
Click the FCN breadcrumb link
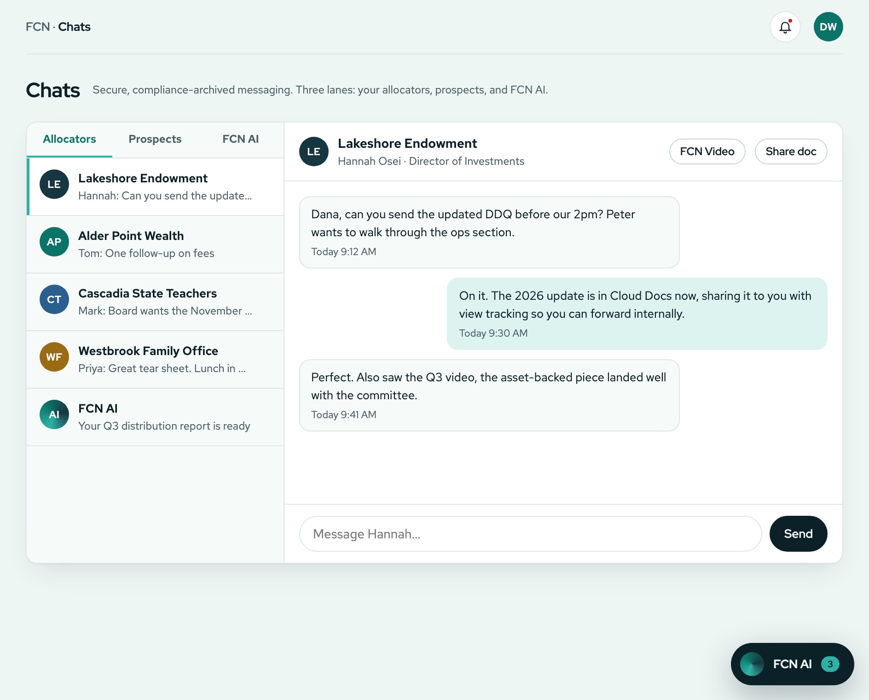(x=38, y=27)
